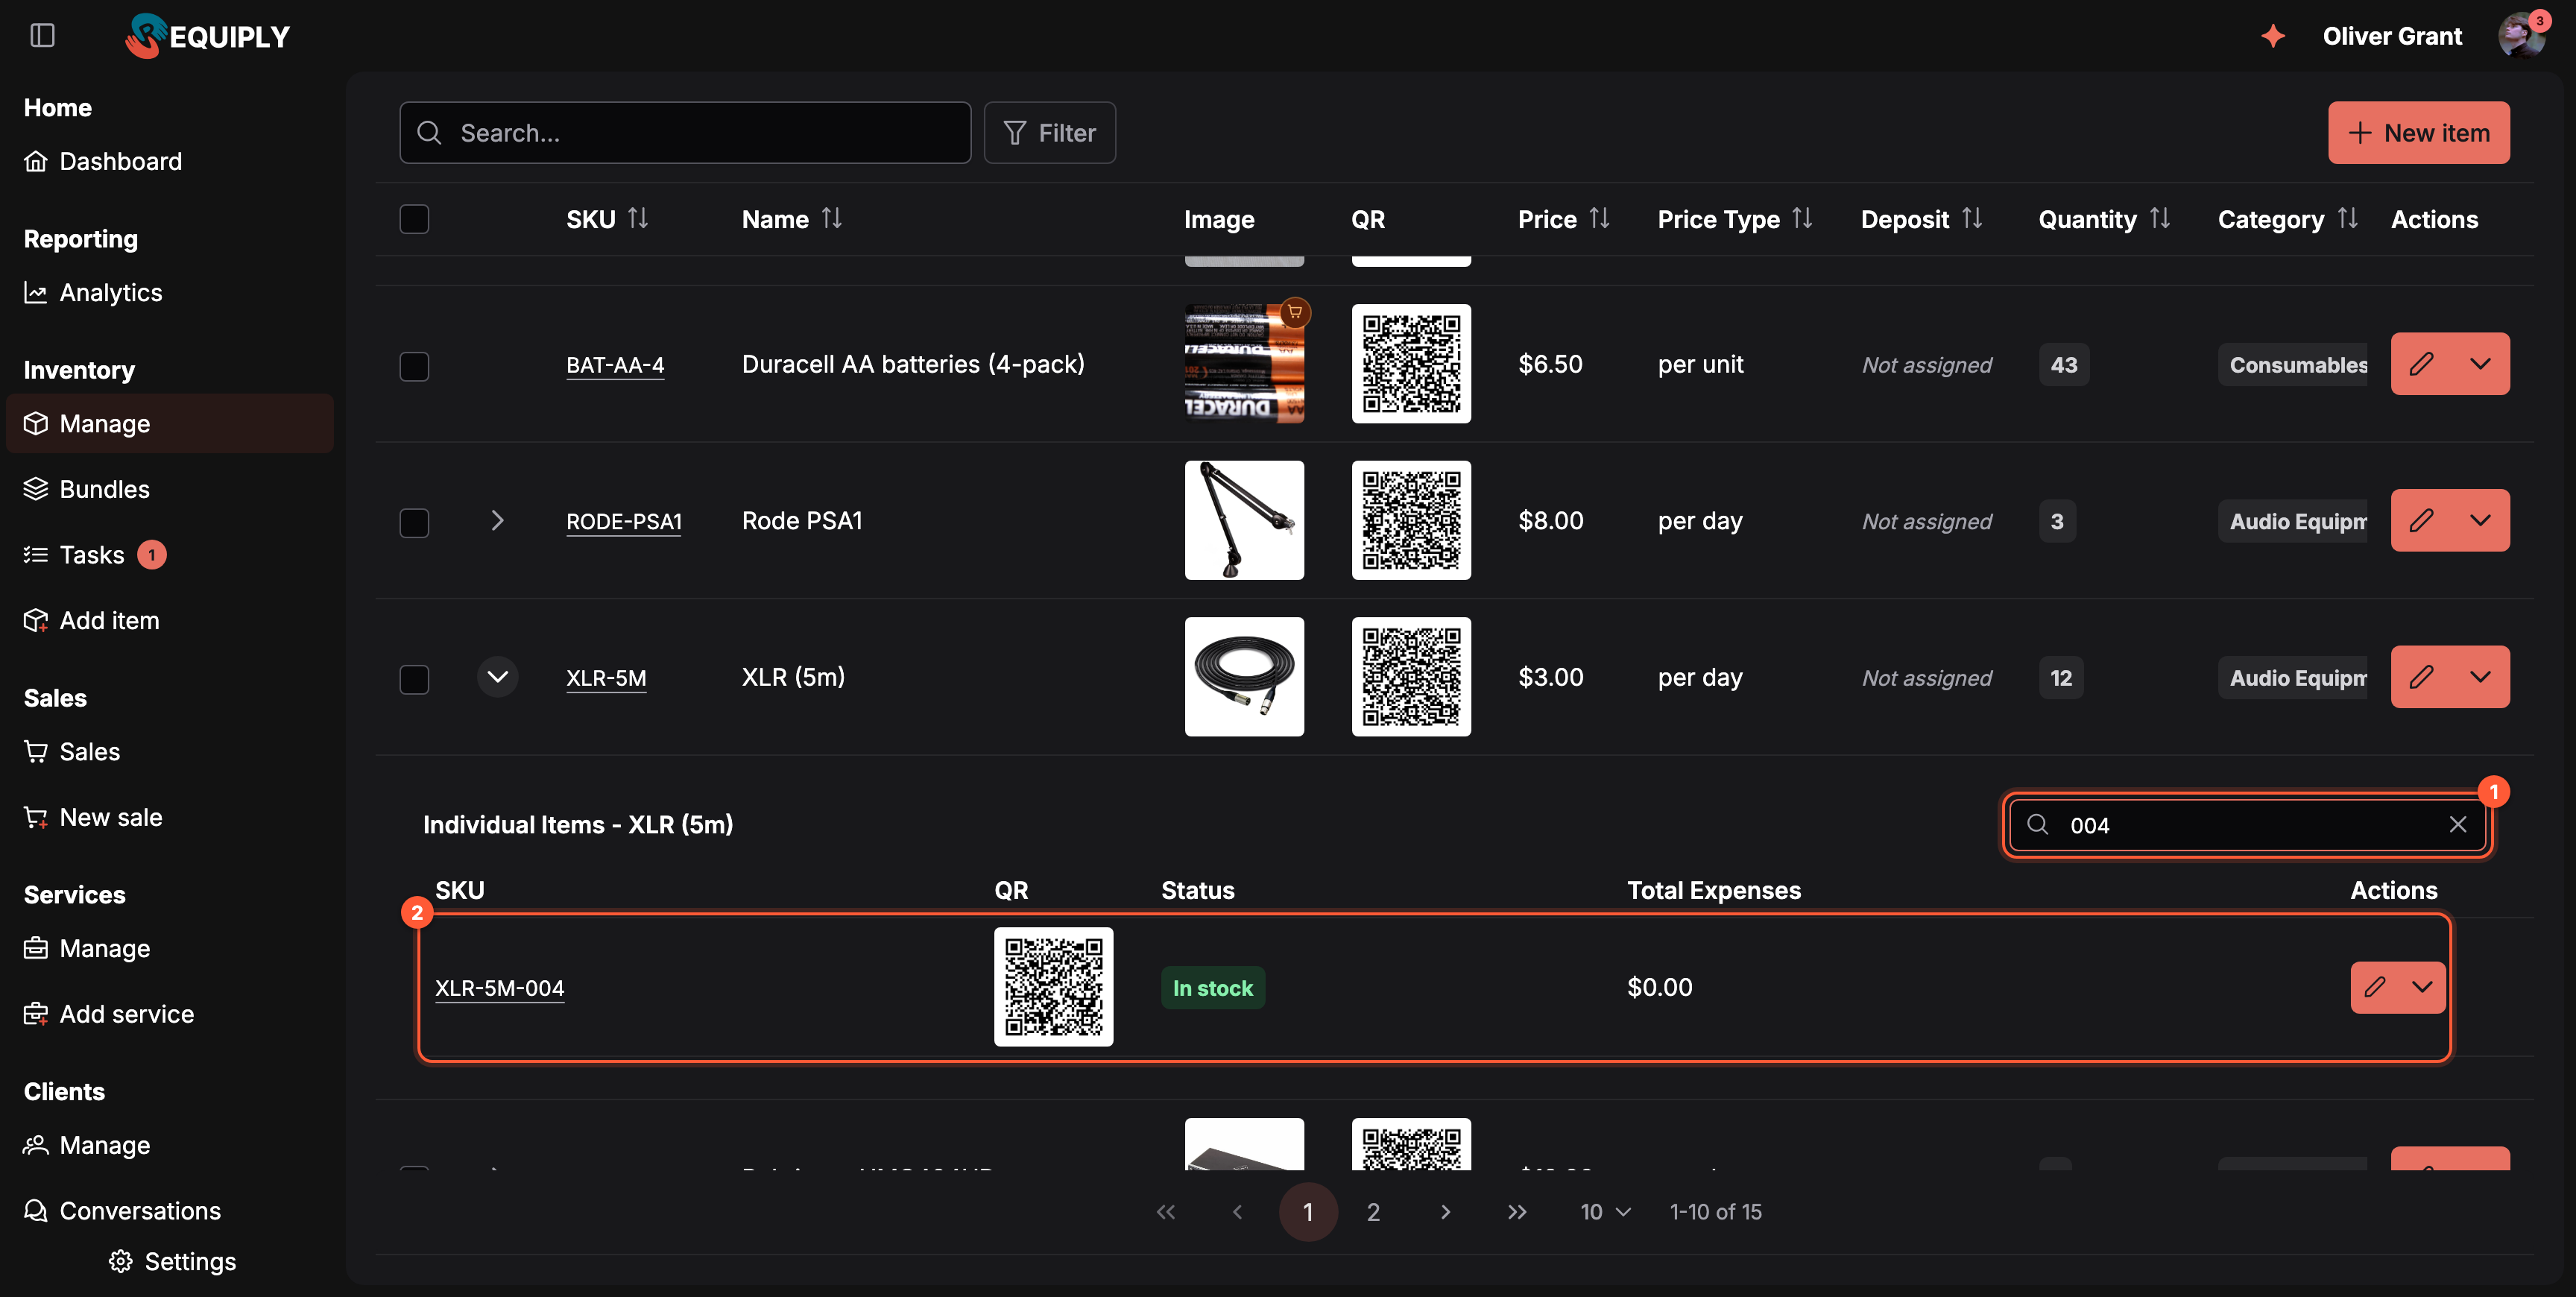This screenshot has height=1297, width=2576.
Task: Sort table by Price column arrows
Action: click(x=1600, y=218)
